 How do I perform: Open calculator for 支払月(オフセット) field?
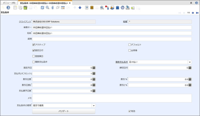pos(94,74)
